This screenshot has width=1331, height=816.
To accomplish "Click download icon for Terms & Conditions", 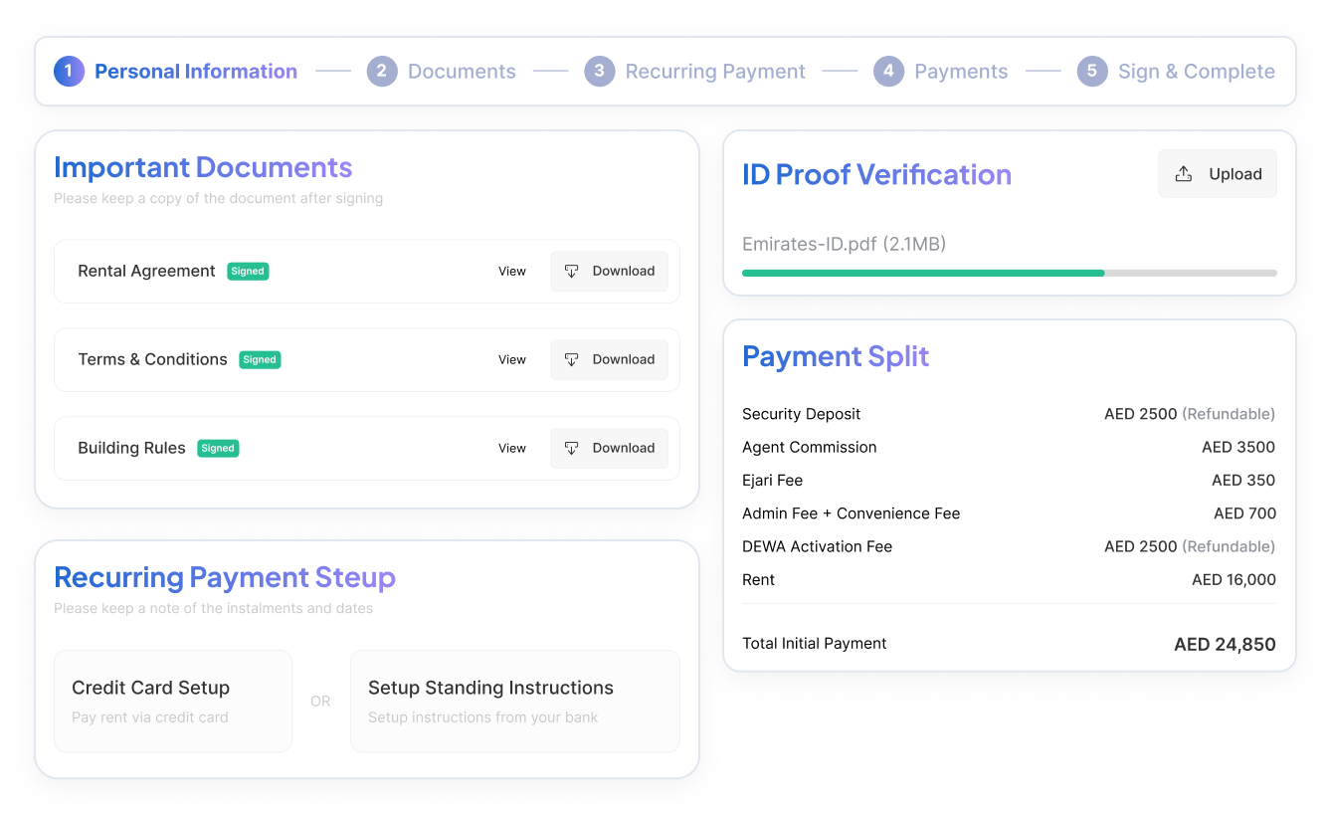I will click(571, 359).
